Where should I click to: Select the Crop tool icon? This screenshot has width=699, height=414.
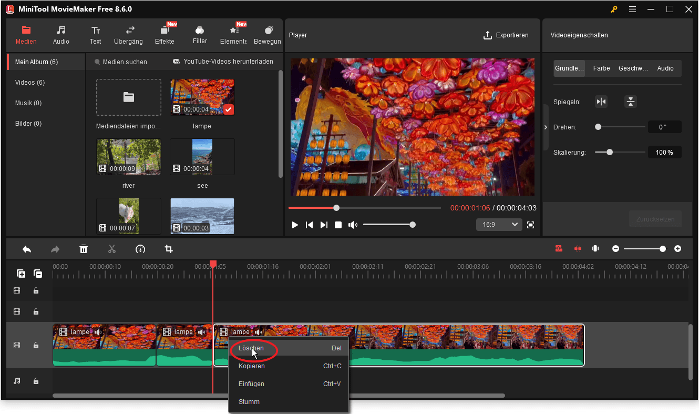pos(168,249)
